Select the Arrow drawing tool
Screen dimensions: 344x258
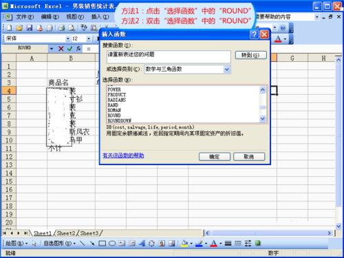point(92,244)
